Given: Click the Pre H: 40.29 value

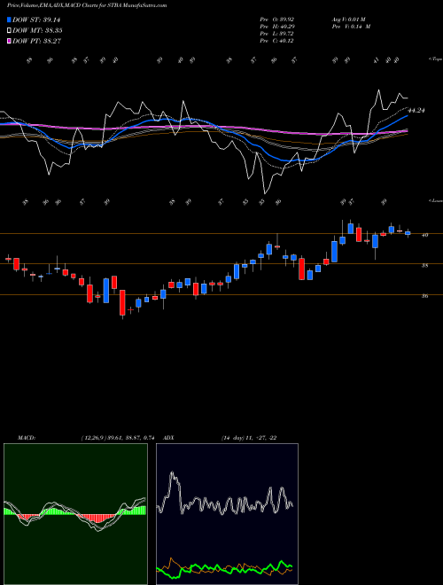Looking at the screenshot, I should tap(276, 27).
